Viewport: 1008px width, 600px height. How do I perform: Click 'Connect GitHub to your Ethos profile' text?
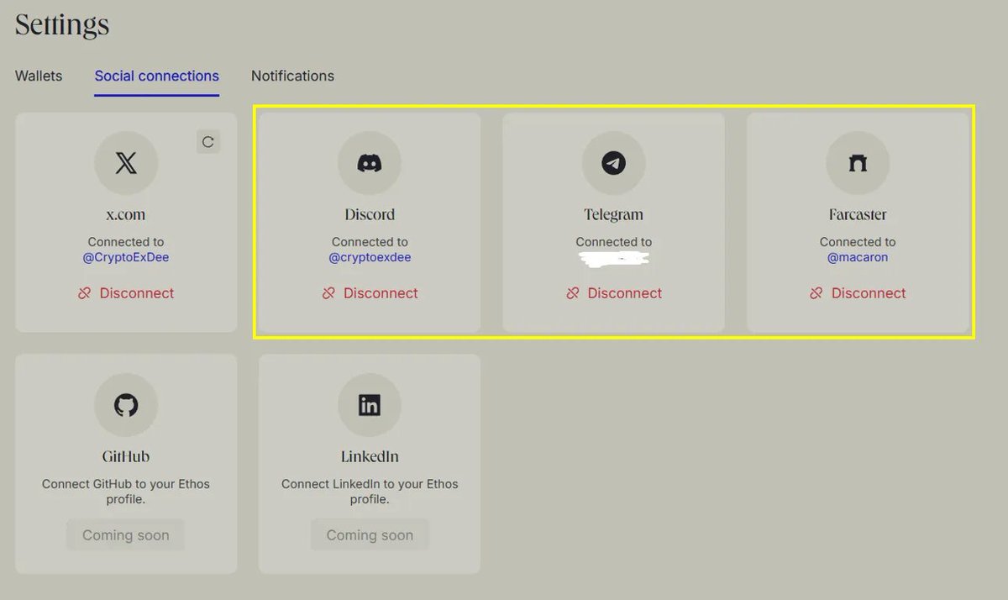(126, 492)
